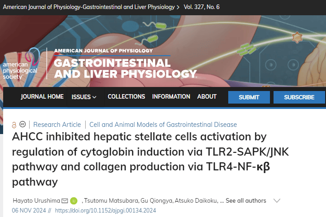The image size is (326, 217).
Task: Open the Vol. 327, No. 6 breadcrumb link
Action: click(208, 8)
